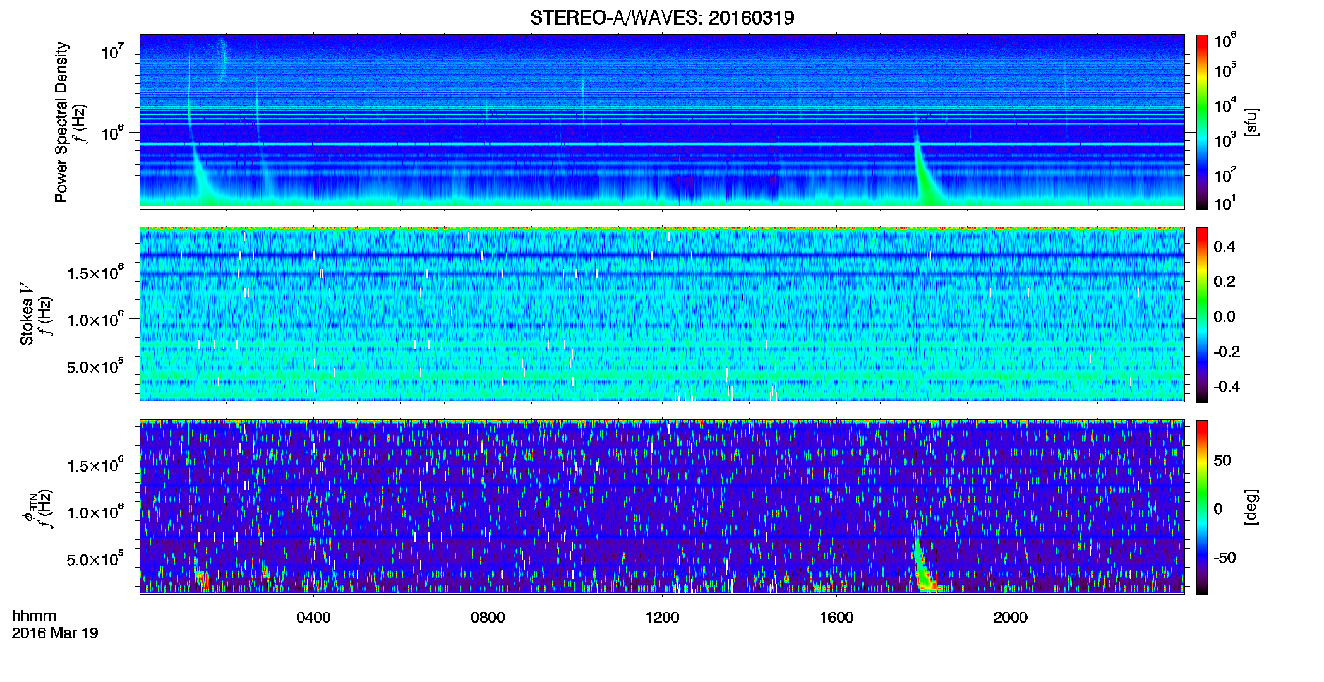This screenshot has height=682, width=1324.
Task: Click the Power Spectral Density axis label
Action: [61, 122]
